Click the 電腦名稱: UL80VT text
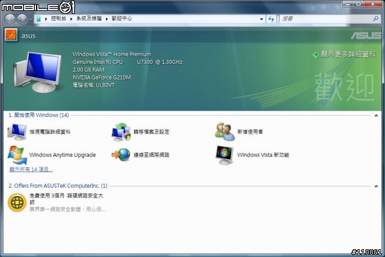 (94, 85)
